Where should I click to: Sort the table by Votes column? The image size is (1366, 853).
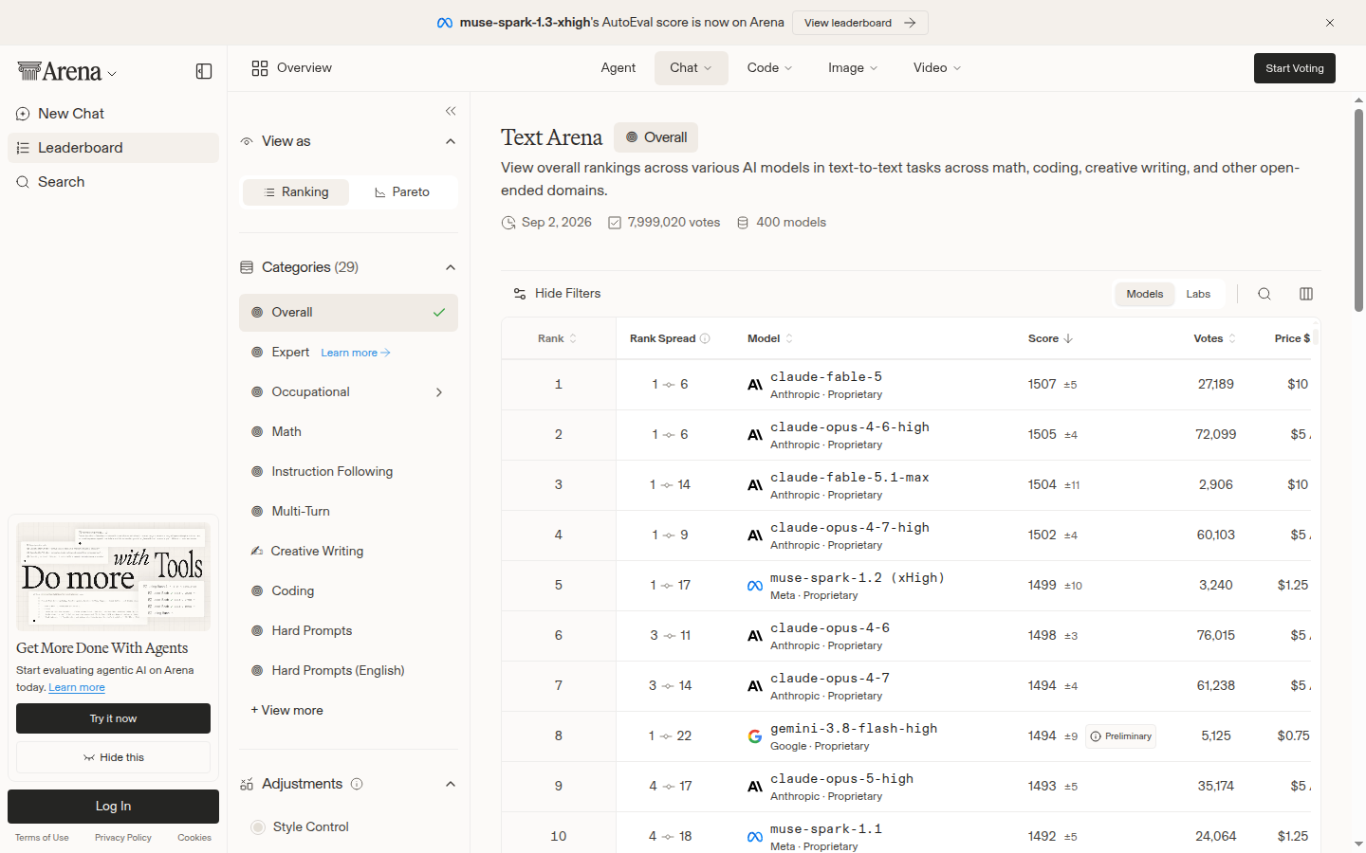point(1214,338)
